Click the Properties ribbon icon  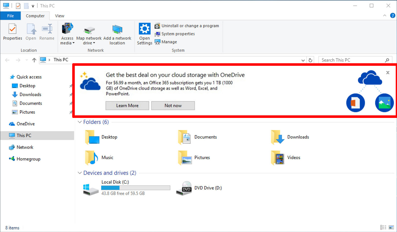click(12, 32)
